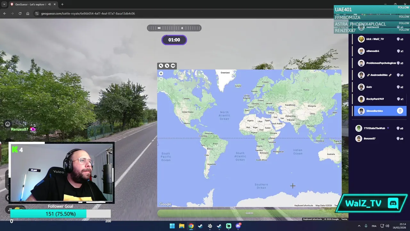Open street view Keyboard shortcuts
Screen dimensions: 410x231
(x=312, y=219)
